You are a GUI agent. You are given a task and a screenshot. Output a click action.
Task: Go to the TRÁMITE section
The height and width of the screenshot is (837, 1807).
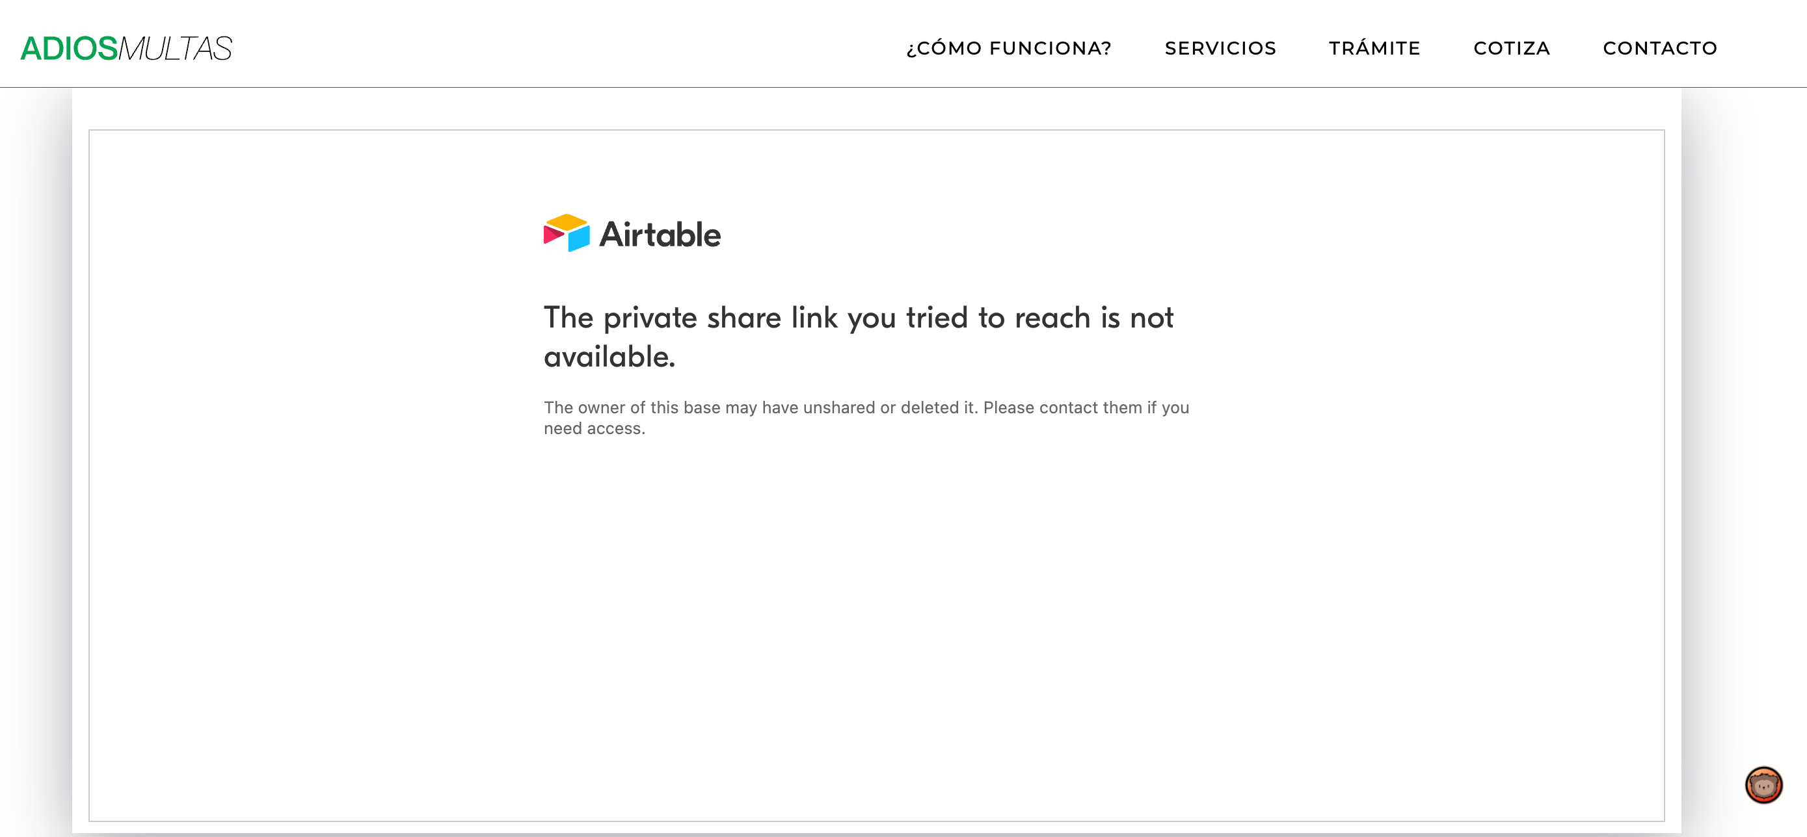[1374, 47]
